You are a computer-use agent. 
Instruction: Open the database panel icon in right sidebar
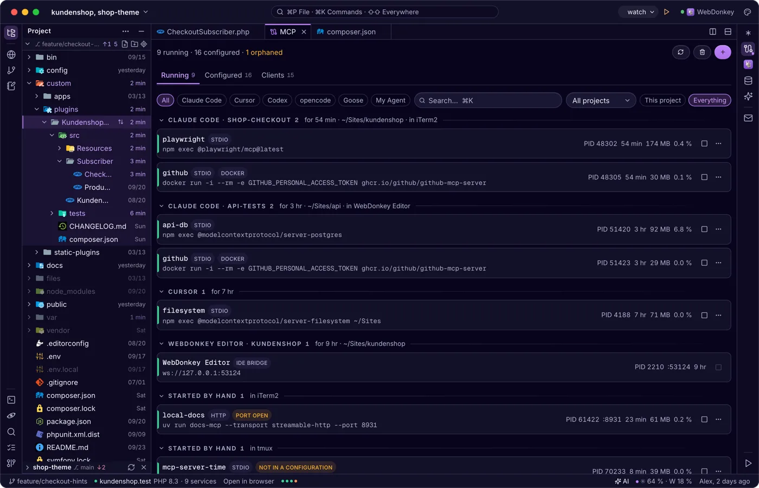point(748,80)
